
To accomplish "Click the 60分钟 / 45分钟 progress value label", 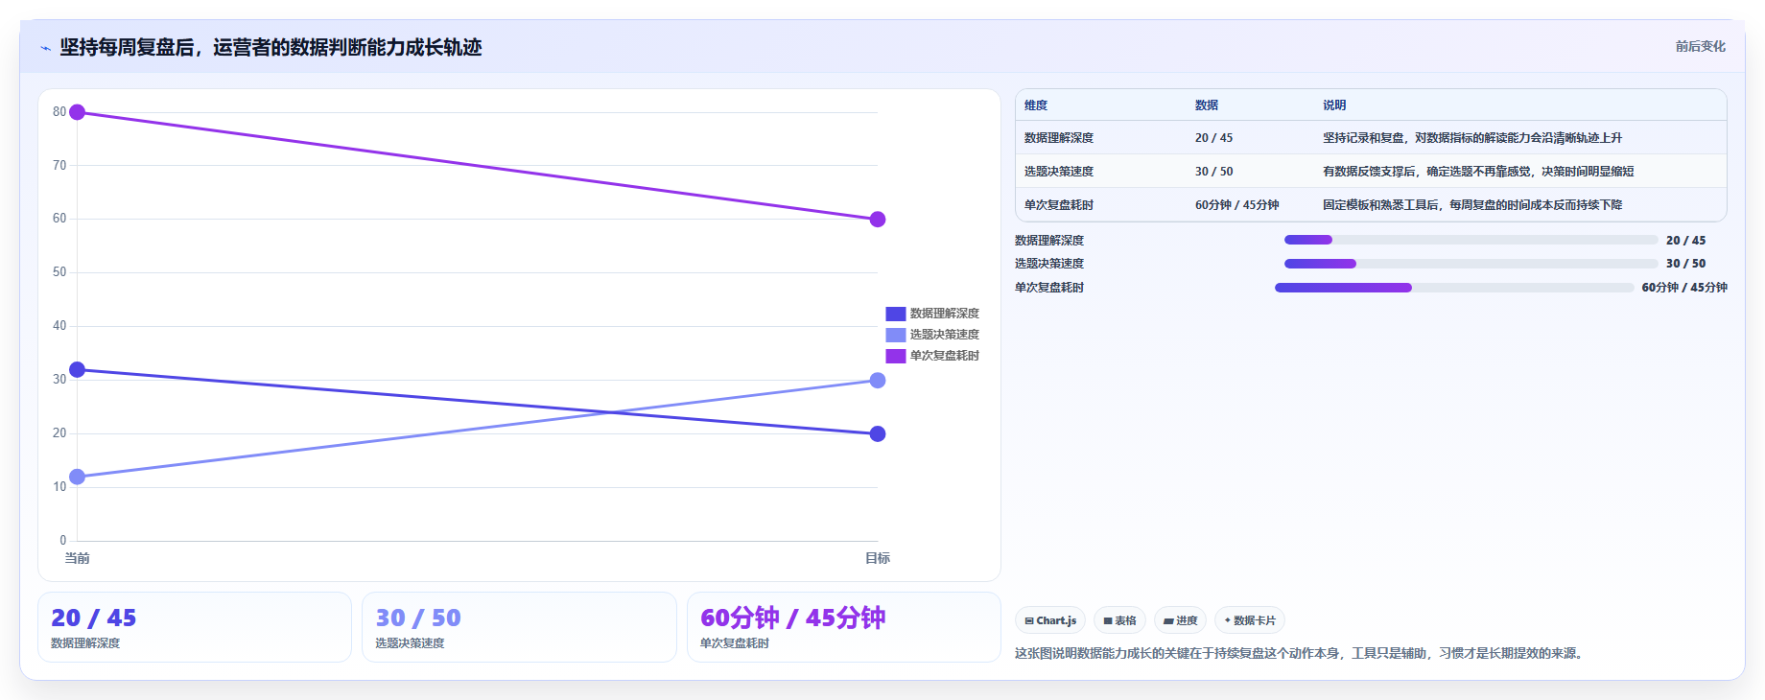I will coord(1684,288).
